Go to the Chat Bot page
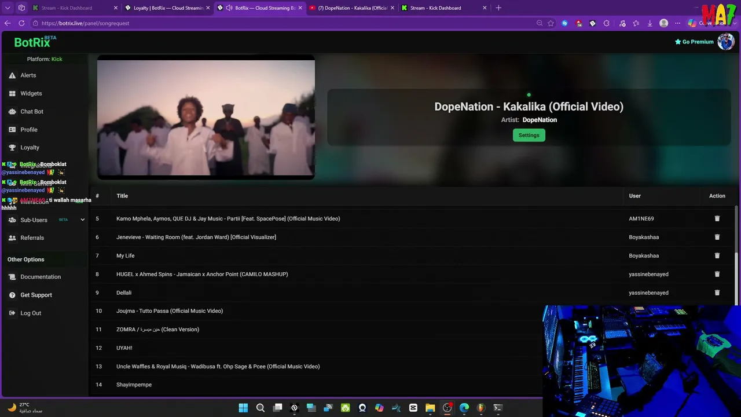 coord(32,111)
